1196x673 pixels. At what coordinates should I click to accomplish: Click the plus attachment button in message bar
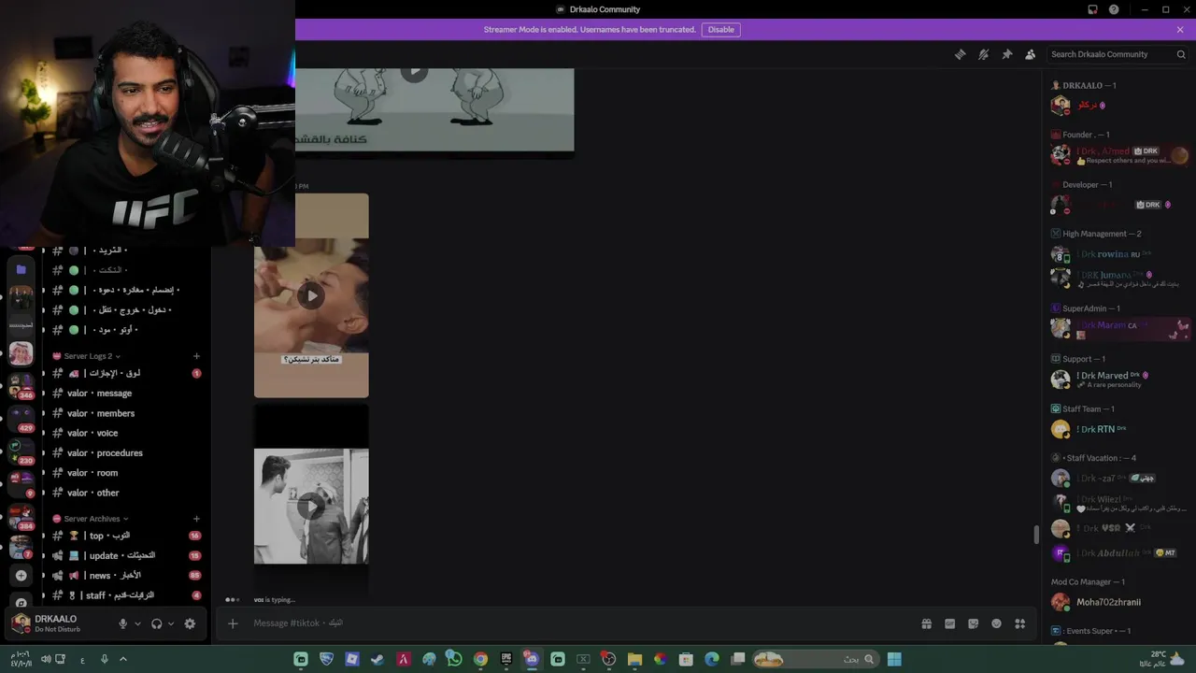click(233, 623)
